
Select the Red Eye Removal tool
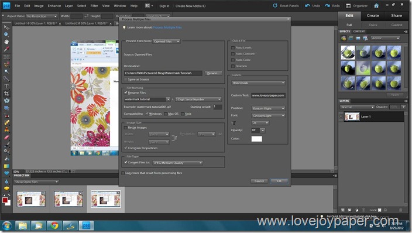[6, 115]
